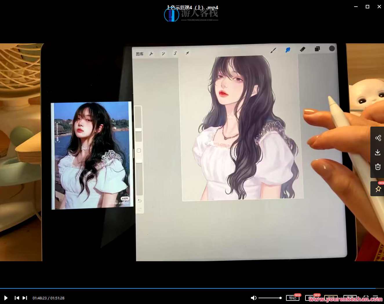This screenshot has height=304, width=384.
Task: Mute the video with speaker icon
Action: click(254, 298)
